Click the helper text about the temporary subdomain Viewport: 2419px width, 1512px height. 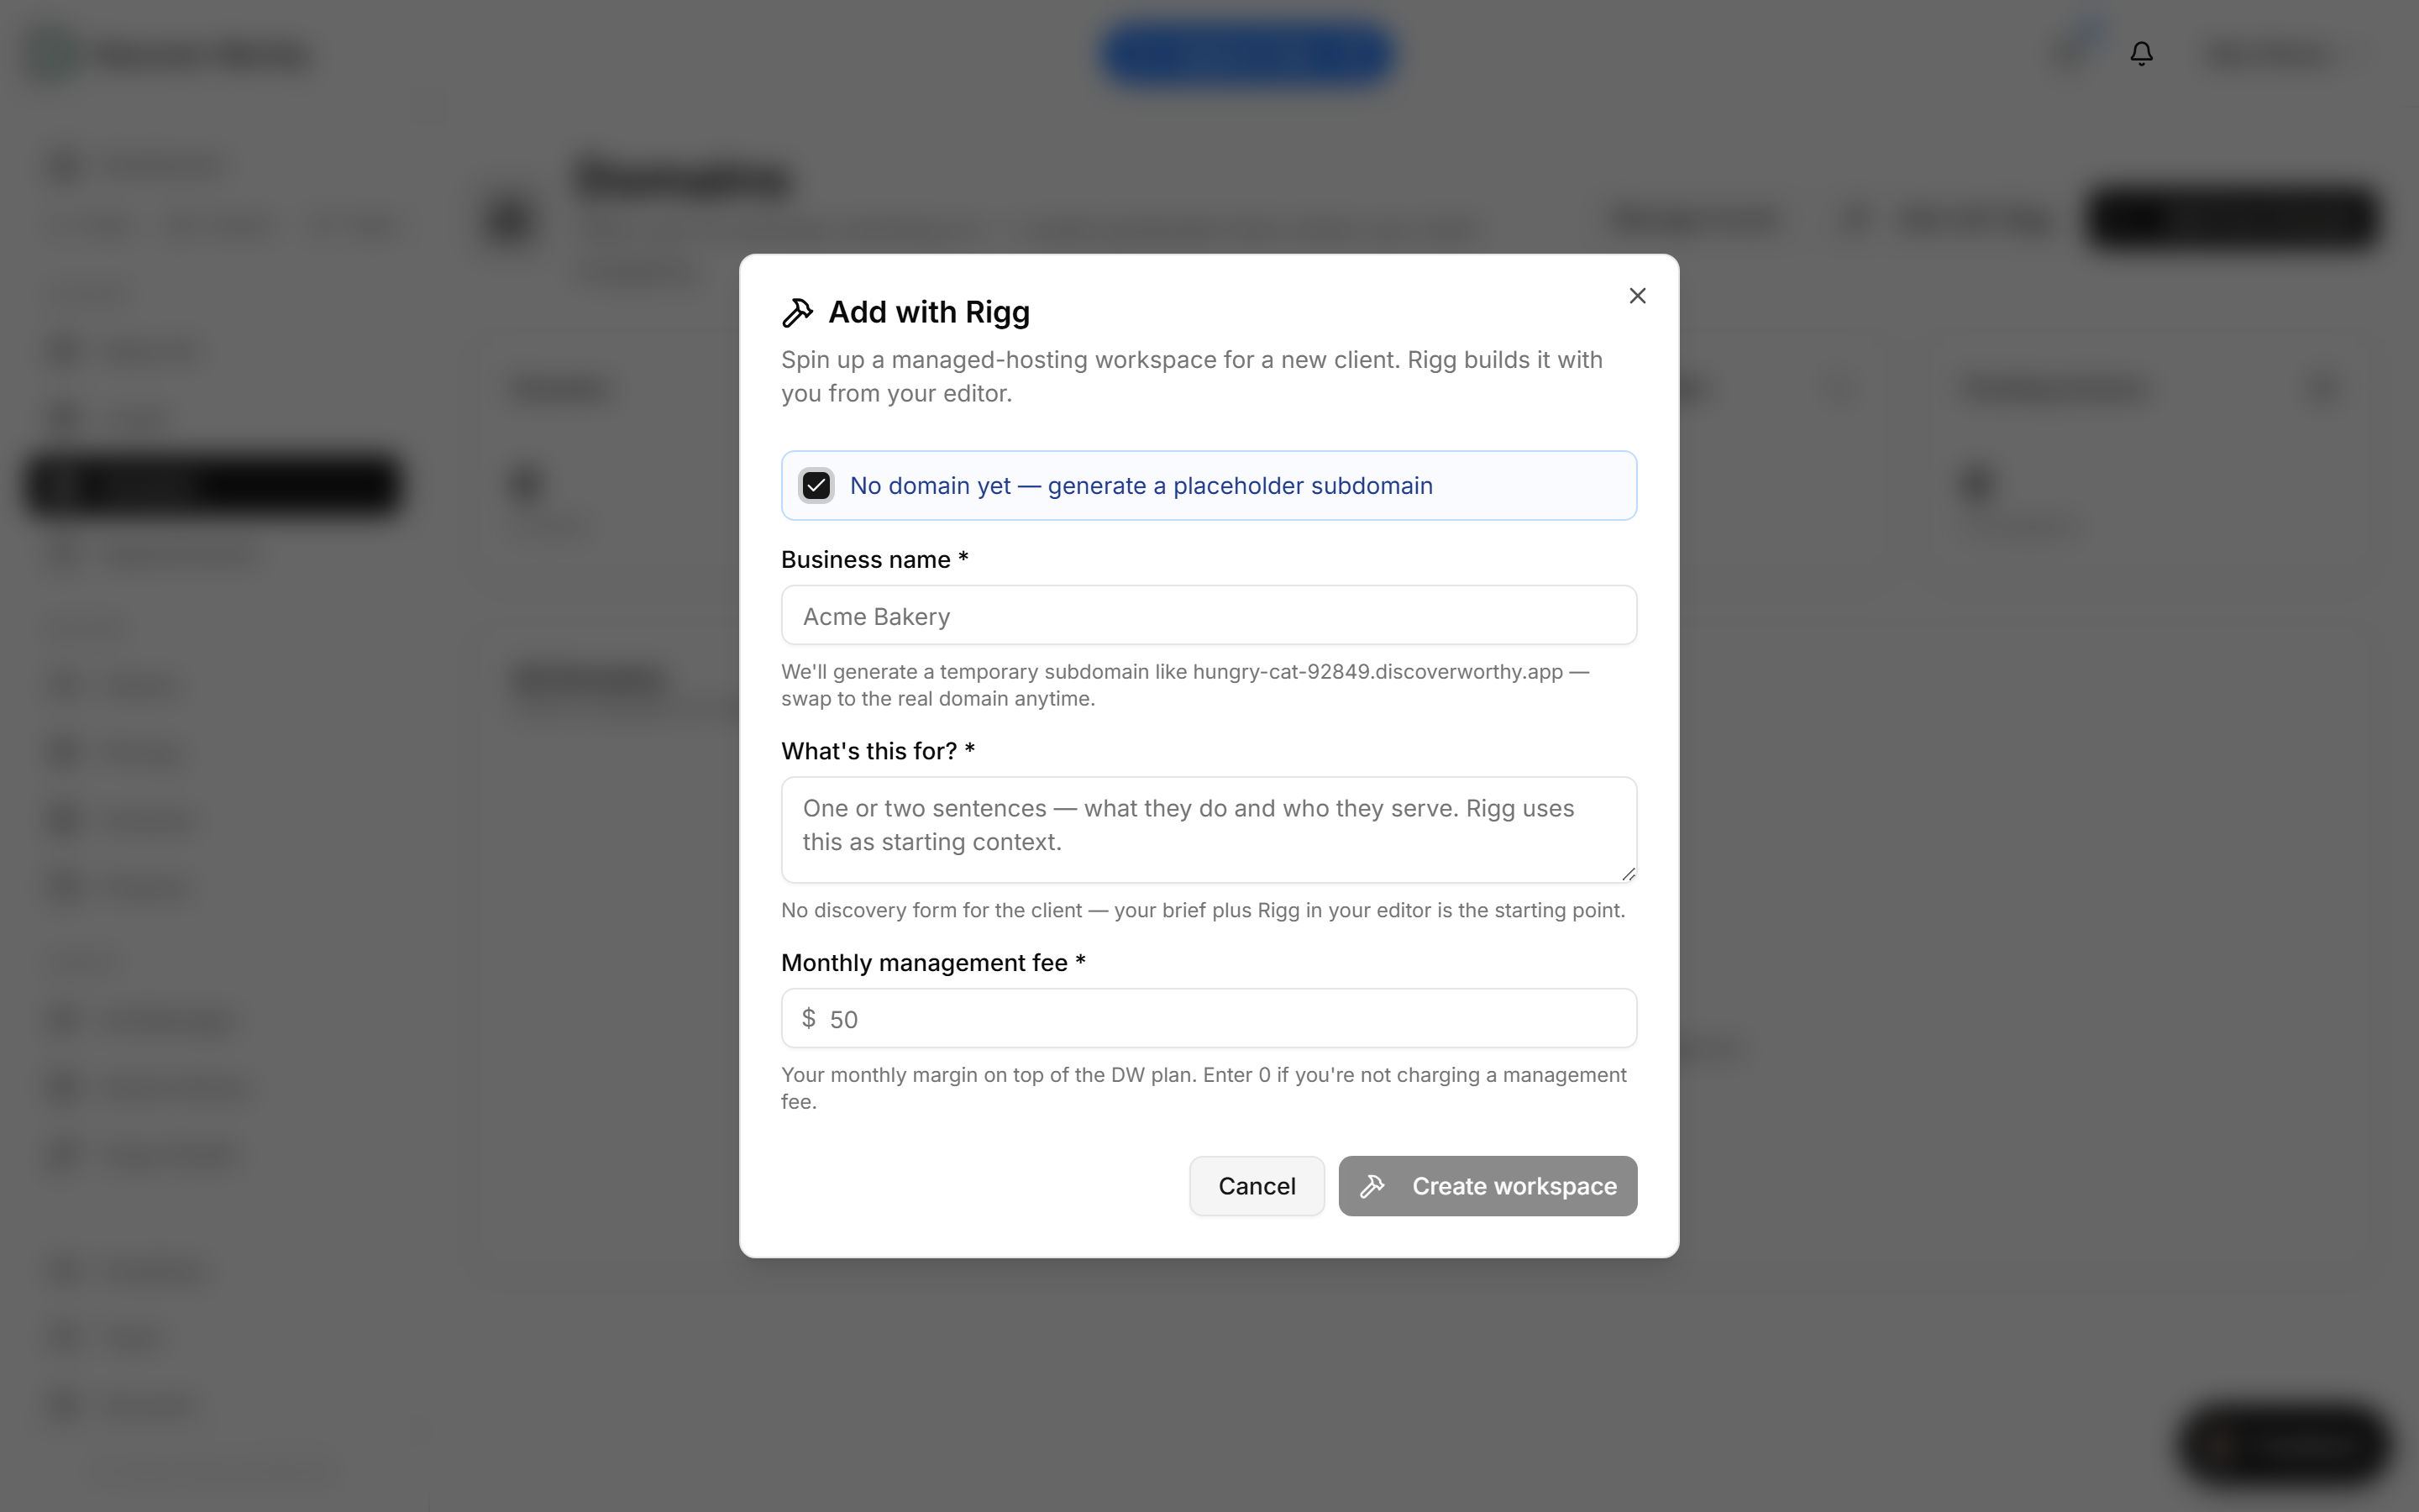[x=1185, y=685]
